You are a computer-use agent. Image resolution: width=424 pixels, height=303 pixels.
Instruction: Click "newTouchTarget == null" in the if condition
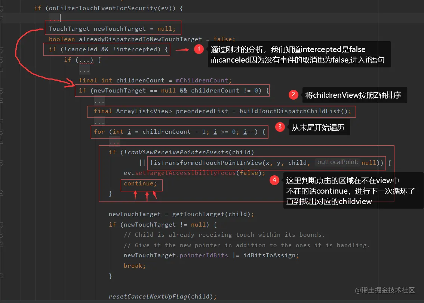pyautogui.click(x=134, y=90)
